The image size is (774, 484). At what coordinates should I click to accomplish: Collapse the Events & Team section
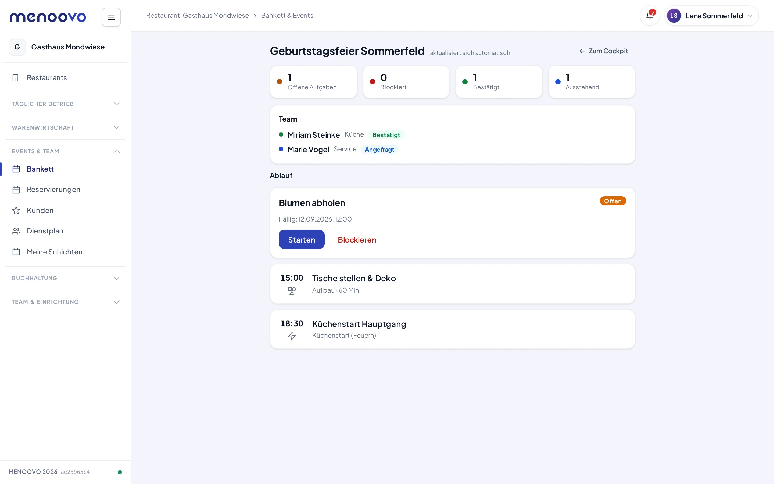65,151
